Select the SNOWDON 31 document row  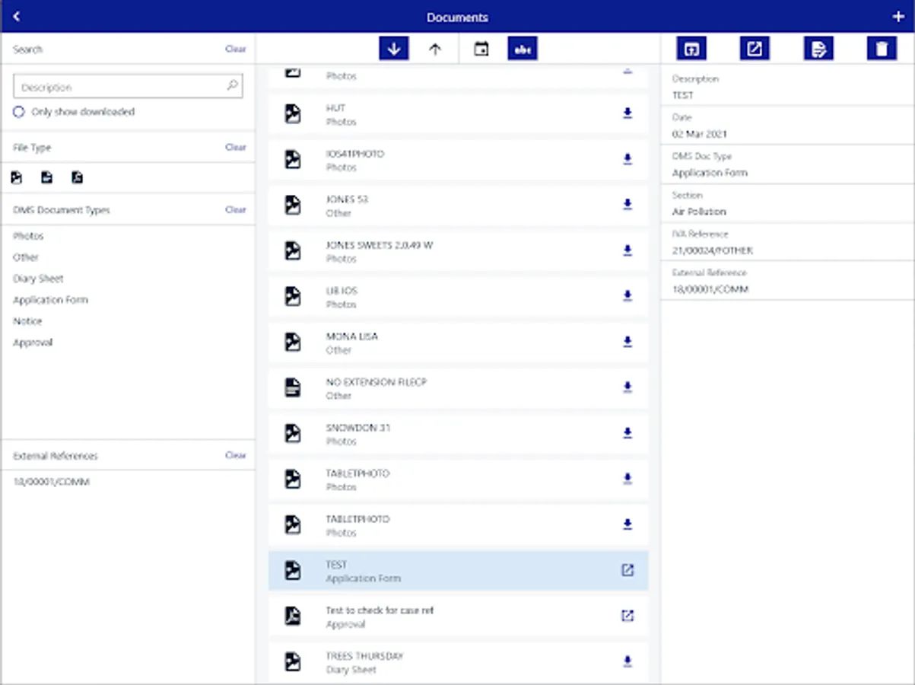[x=459, y=434]
